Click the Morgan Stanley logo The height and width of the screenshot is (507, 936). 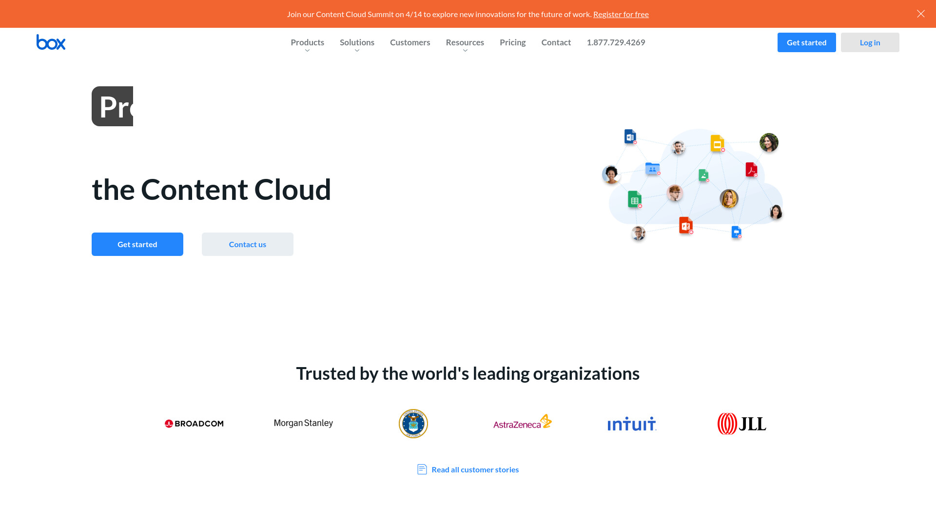[x=303, y=423]
